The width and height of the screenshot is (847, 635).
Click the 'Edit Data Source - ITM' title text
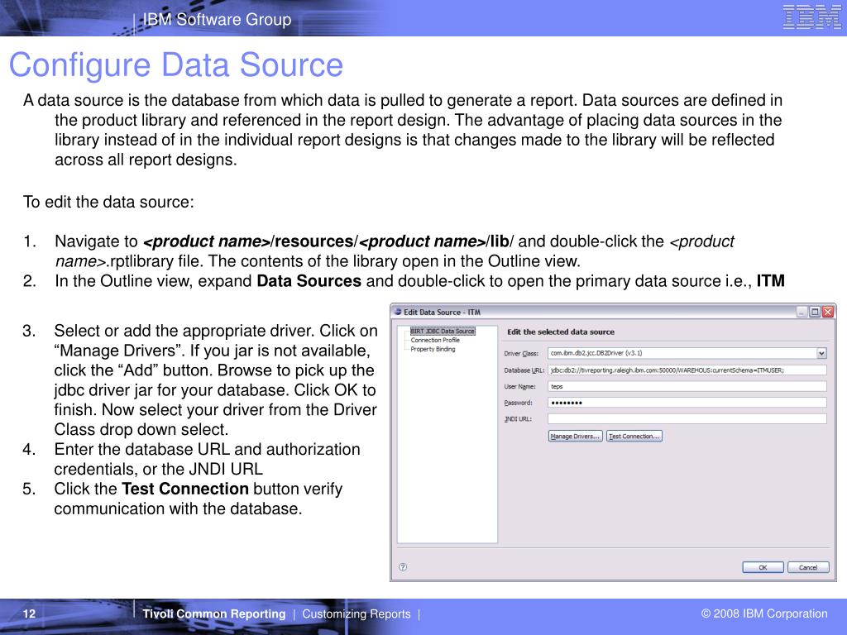click(x=442, y=312)
